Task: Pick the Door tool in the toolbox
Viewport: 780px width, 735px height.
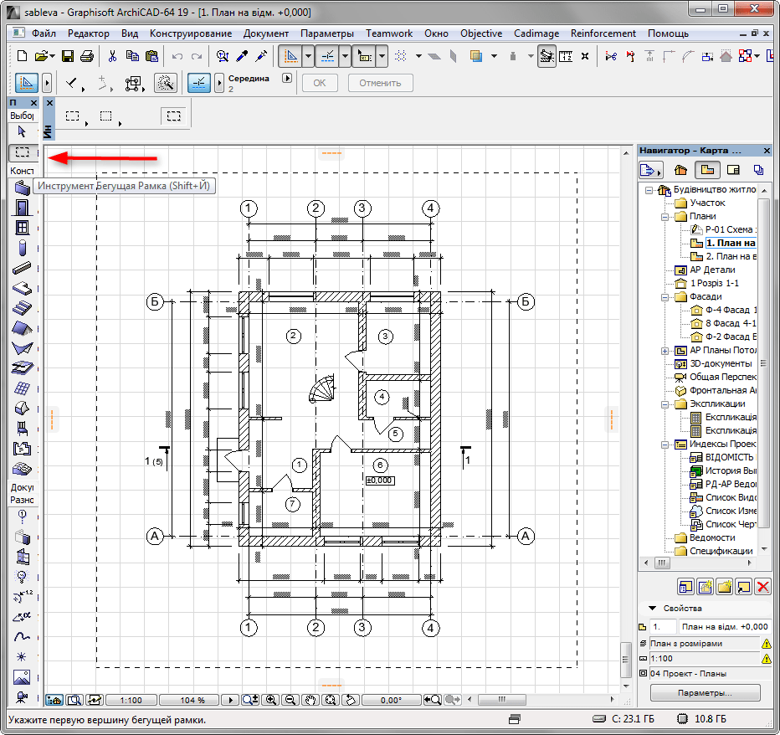Action: (x=23, y=207)
